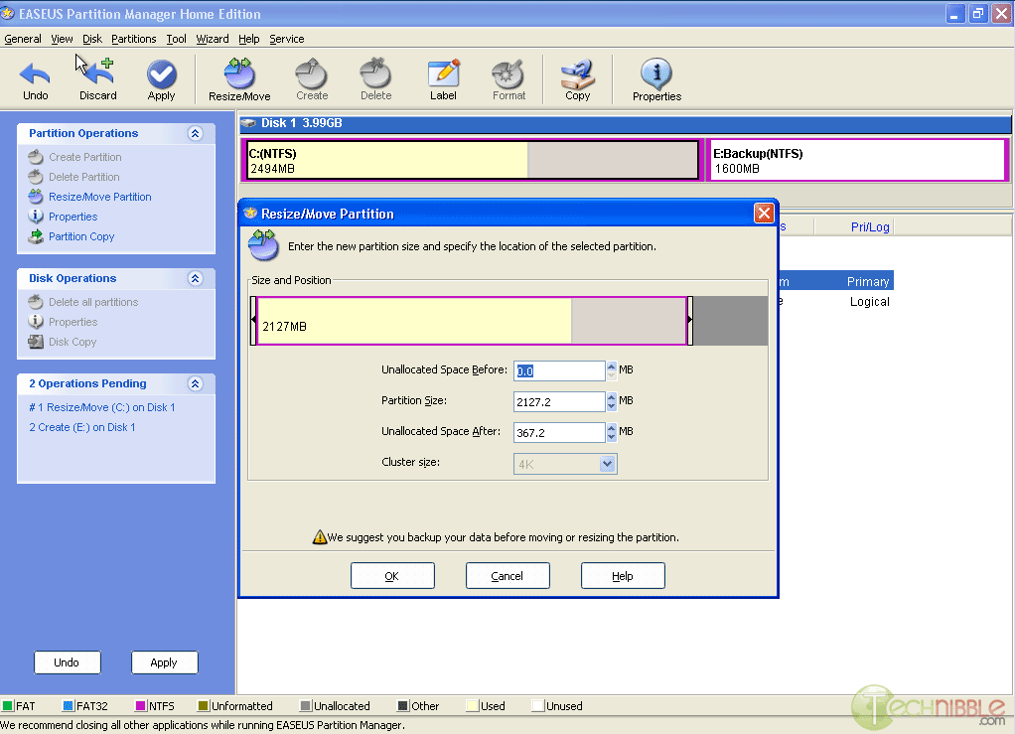Click the Apply checkmark toolbar icon
This screenshot has width=1015, height=734.
click(x=161, y=79)
